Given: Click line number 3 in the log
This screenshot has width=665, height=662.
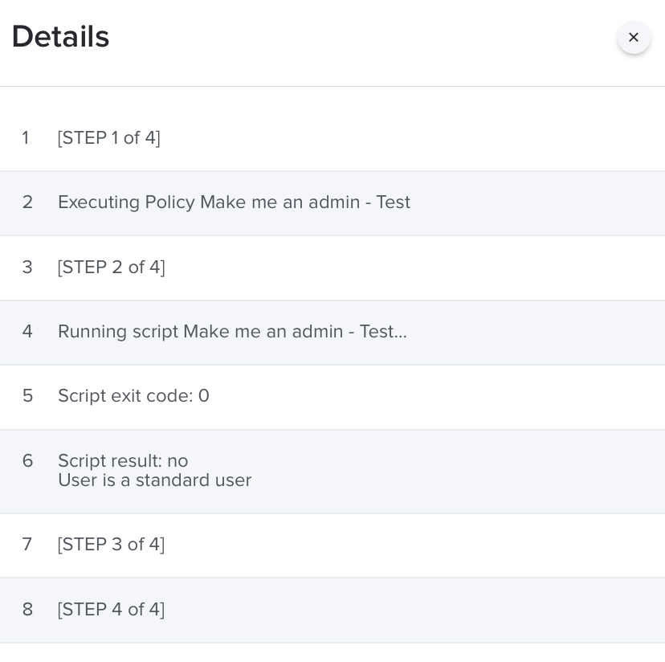Looking at the screenshot, I should click(27, 268).
